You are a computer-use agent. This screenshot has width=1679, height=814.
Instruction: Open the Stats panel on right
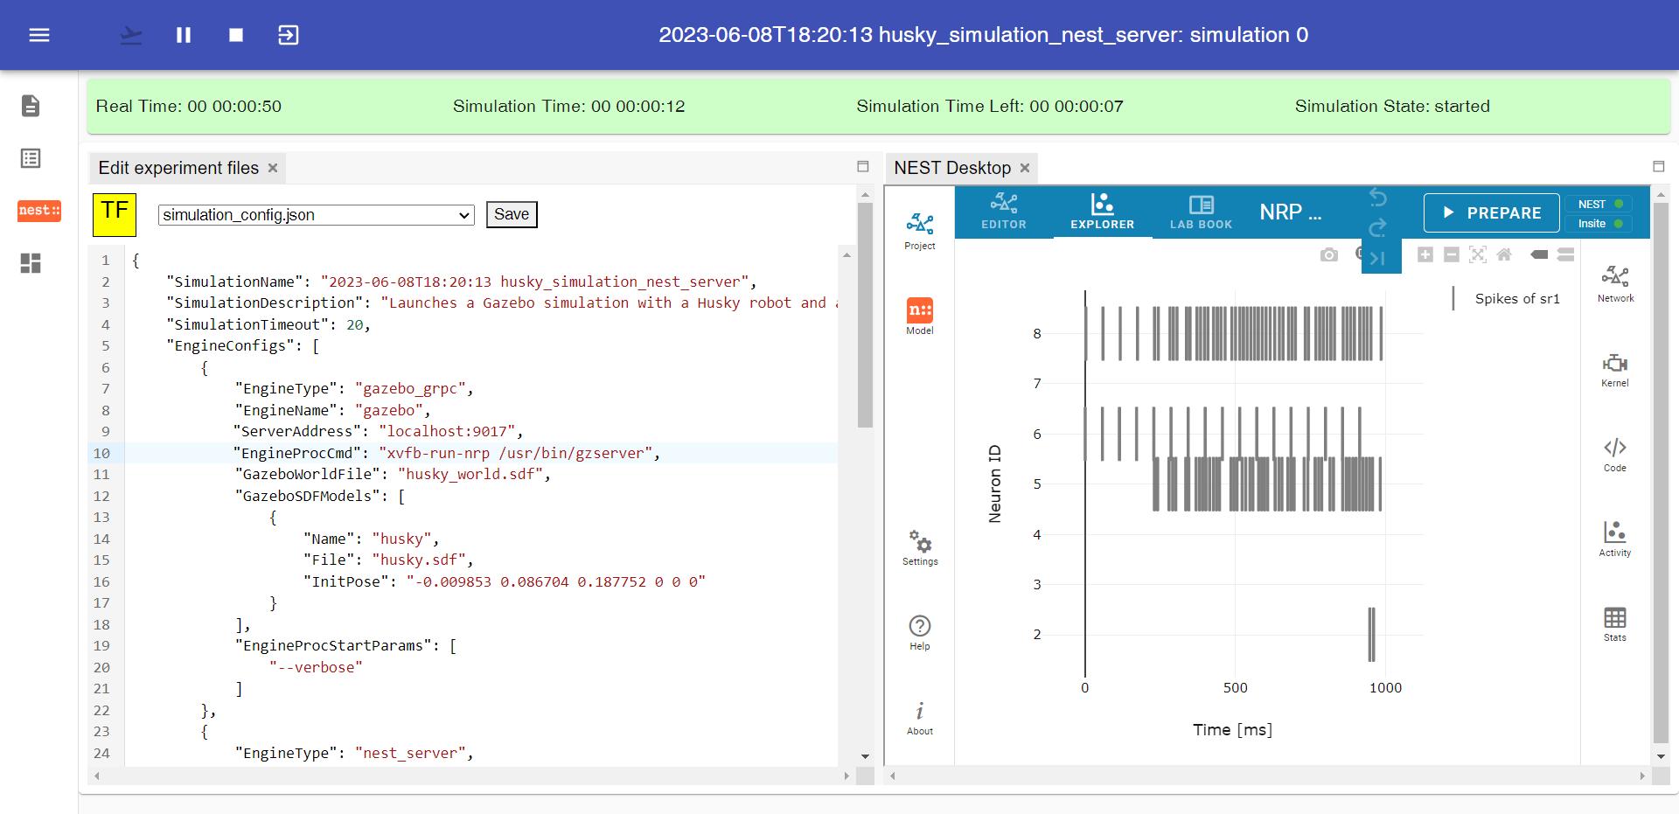[x=1615, y=623]
